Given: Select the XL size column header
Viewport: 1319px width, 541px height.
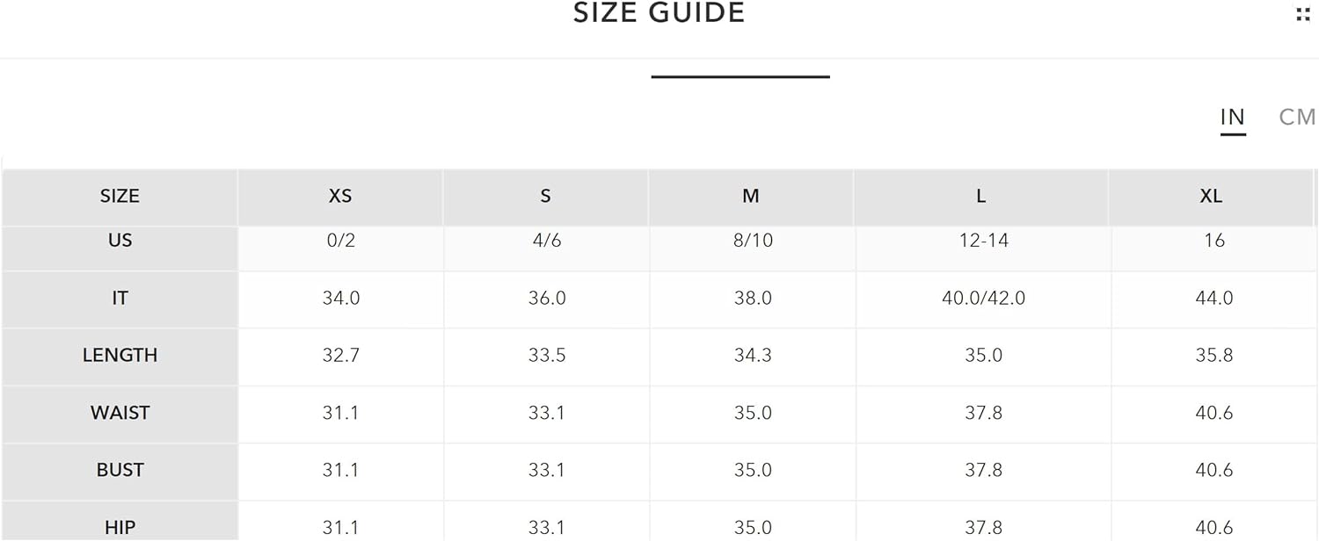Looking at the screenshot, I should click(x=1211, y=197).
